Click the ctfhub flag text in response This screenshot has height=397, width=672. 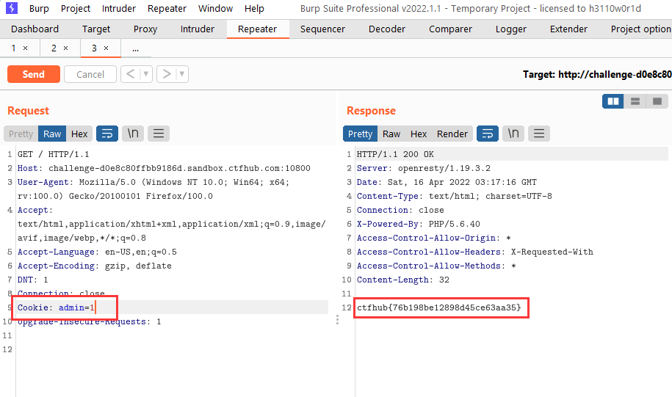(x=439, y=307)
